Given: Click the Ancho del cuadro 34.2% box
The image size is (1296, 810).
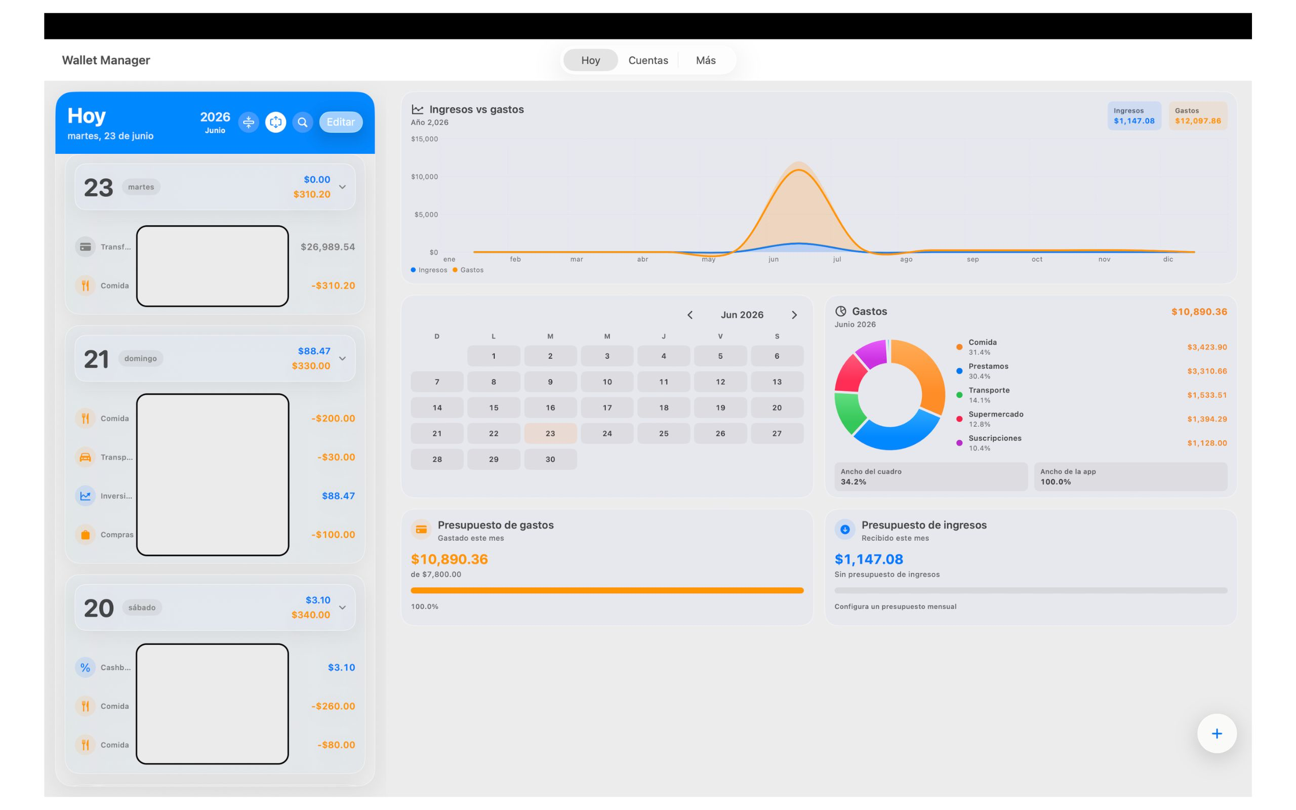Looking at the screenshot, I should [x=931, y=477].
